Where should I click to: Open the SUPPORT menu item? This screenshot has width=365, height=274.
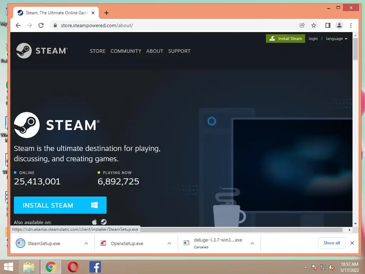point(179,51)
